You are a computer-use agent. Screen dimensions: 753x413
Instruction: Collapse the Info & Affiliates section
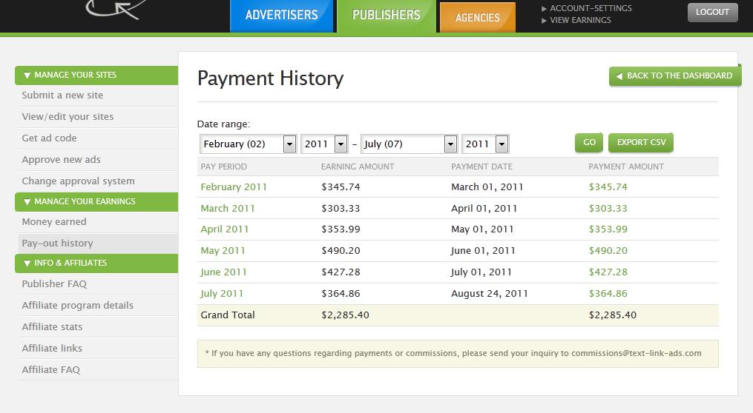coord(27,263)
